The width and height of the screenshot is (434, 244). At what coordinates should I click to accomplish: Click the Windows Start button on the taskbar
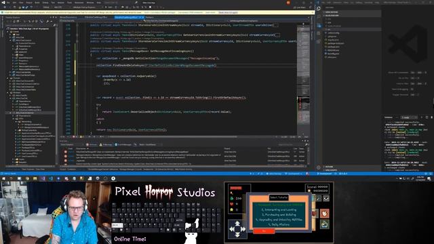click(x=3, y=179)
